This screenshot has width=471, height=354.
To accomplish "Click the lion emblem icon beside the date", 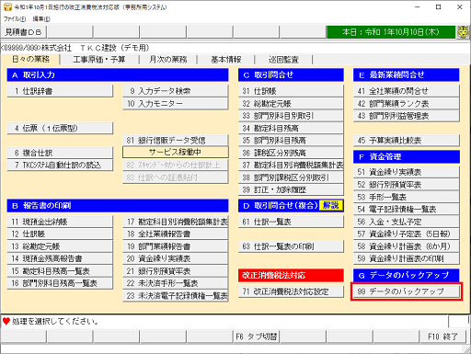I will 464,32.
